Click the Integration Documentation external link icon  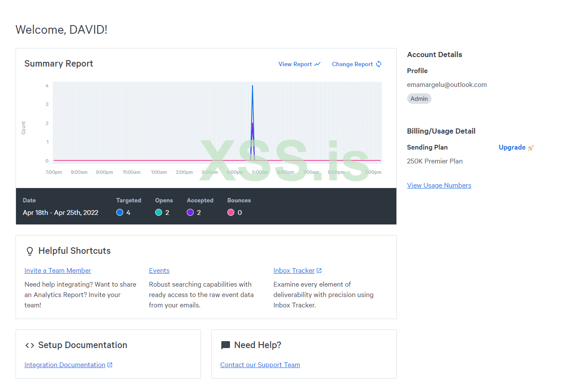click(110, 365)
